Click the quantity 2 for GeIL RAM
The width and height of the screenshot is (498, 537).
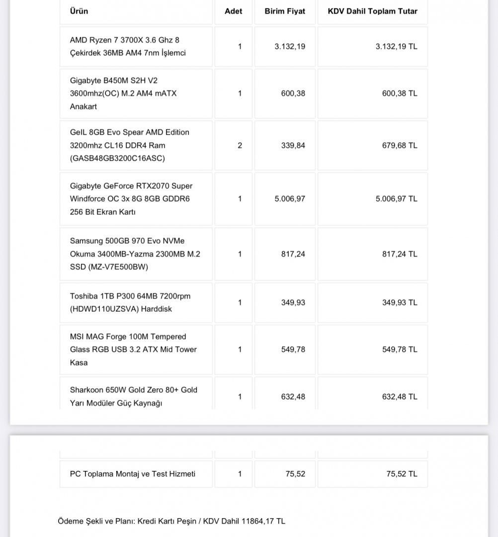pyautogui.click(x=240, y=145)
